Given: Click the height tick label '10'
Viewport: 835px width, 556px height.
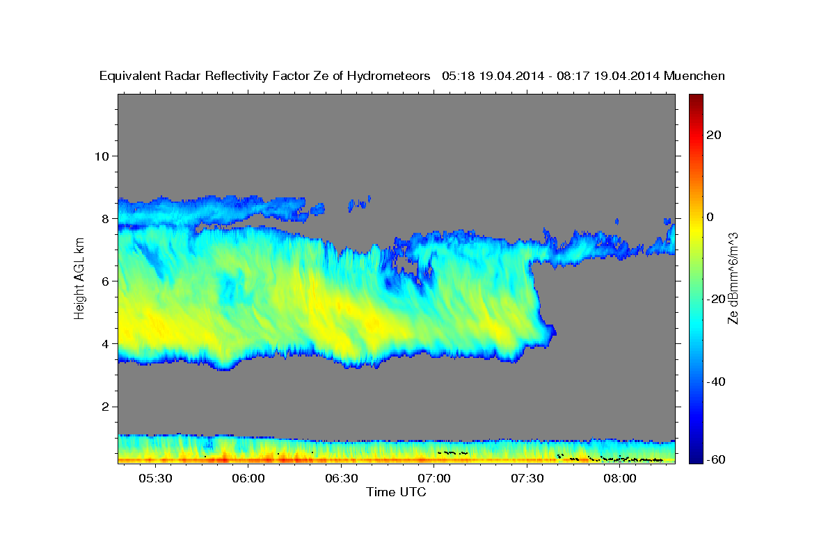Looking at the screenshot, I should coord(102,156).
